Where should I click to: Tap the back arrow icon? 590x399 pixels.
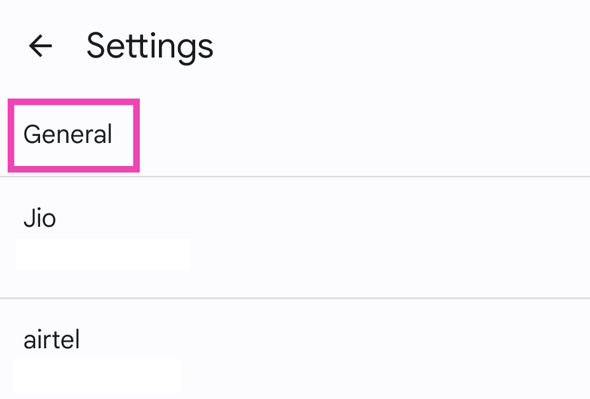click(x=40, y=46)
